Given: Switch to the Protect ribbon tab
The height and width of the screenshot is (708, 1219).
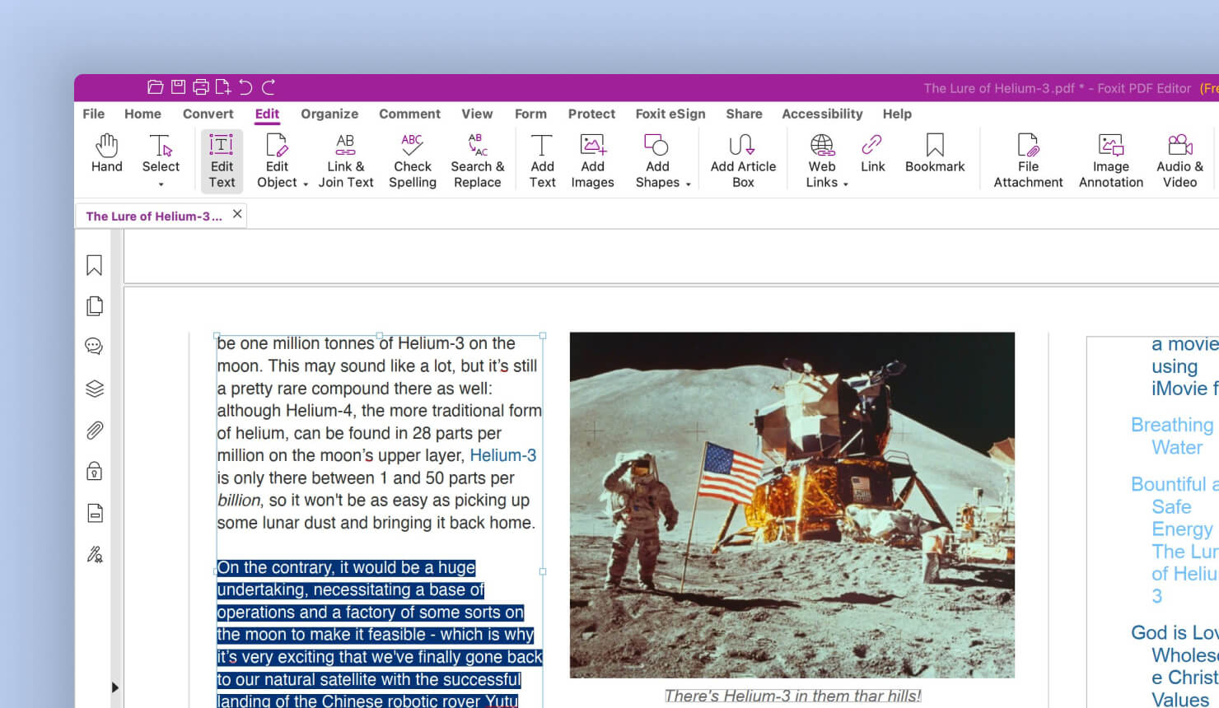Looking at the screenshot, I should coord(591,114).
